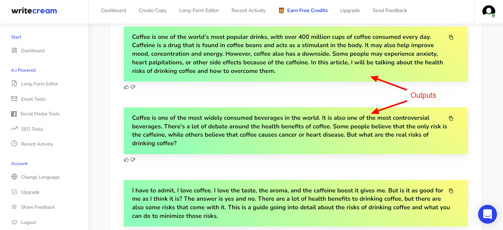Go to Create Copy in top navigation
This screenshot has width=503, height=230.
pos(153,11)
